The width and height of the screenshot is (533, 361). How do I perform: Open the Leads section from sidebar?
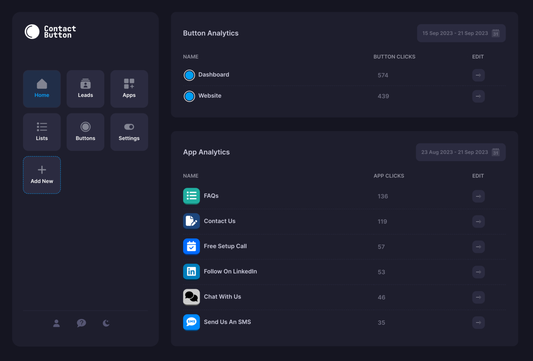tap(85, 89)
